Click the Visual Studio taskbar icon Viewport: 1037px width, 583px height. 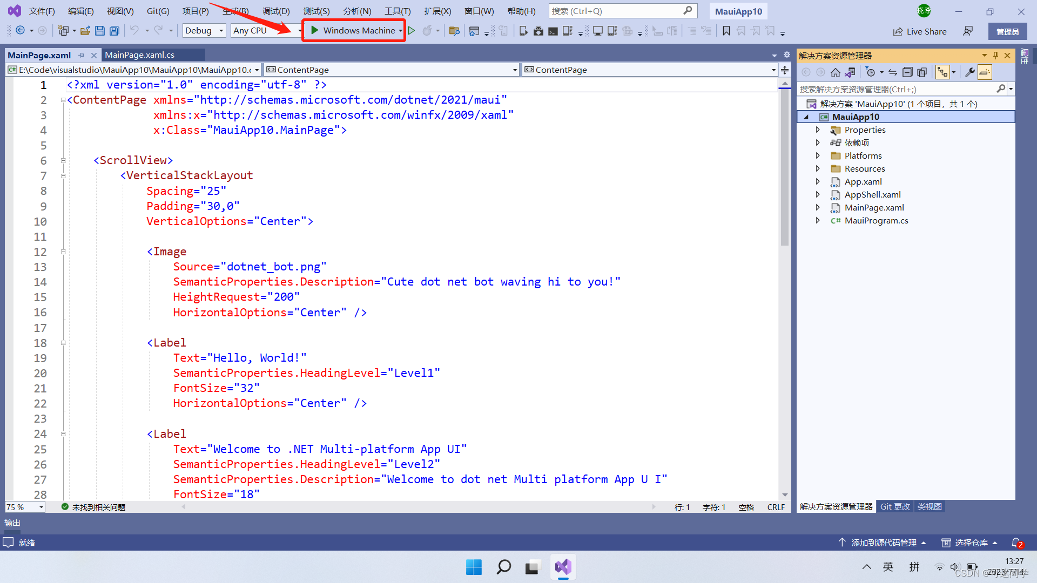tap(563, 567)
